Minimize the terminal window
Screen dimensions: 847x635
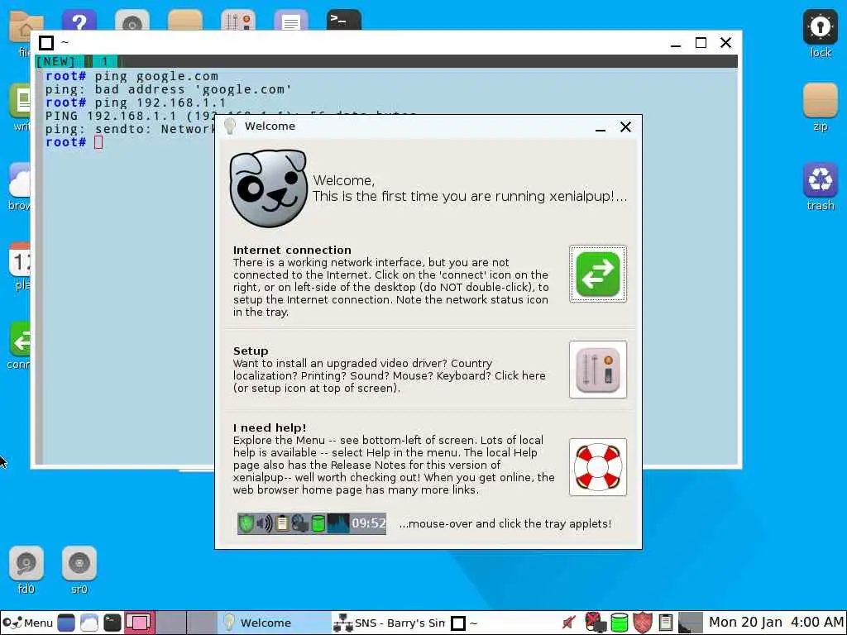coord(675,44)
